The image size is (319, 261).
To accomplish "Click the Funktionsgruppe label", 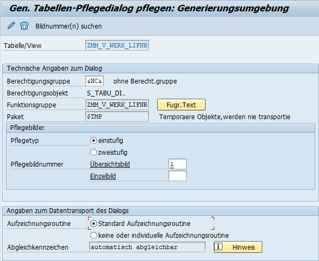I will [x=31, y=105].
